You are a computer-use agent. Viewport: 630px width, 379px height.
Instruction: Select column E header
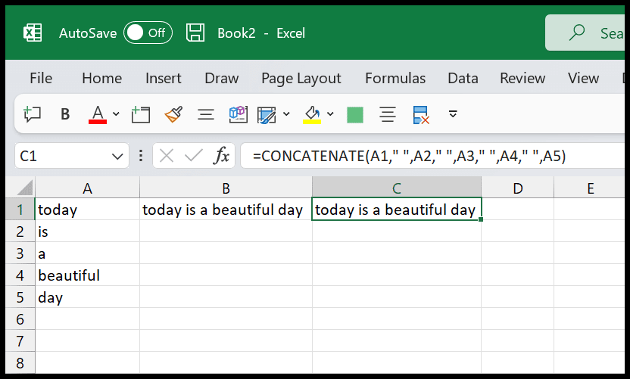589,188
